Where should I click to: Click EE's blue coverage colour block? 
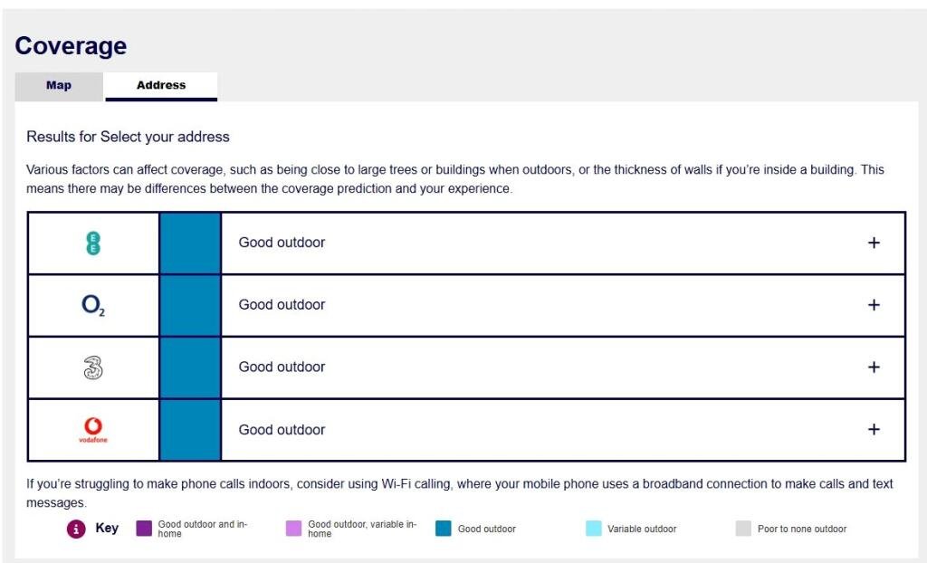point(190,243)
